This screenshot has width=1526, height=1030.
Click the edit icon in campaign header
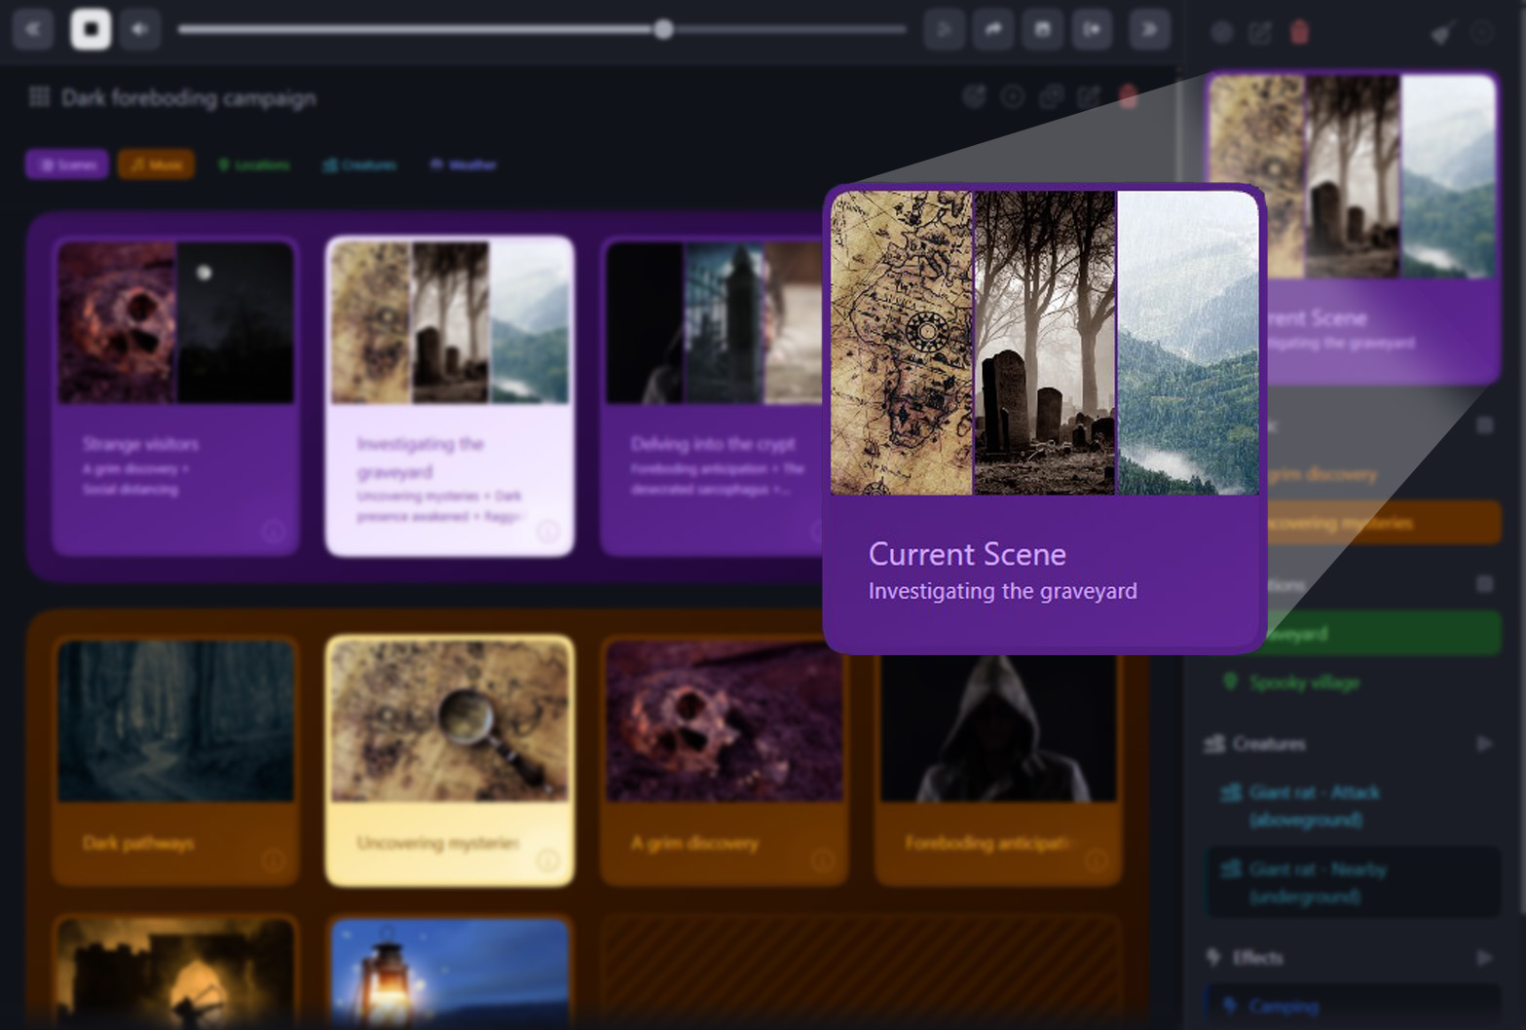[x=1089, y=96]
